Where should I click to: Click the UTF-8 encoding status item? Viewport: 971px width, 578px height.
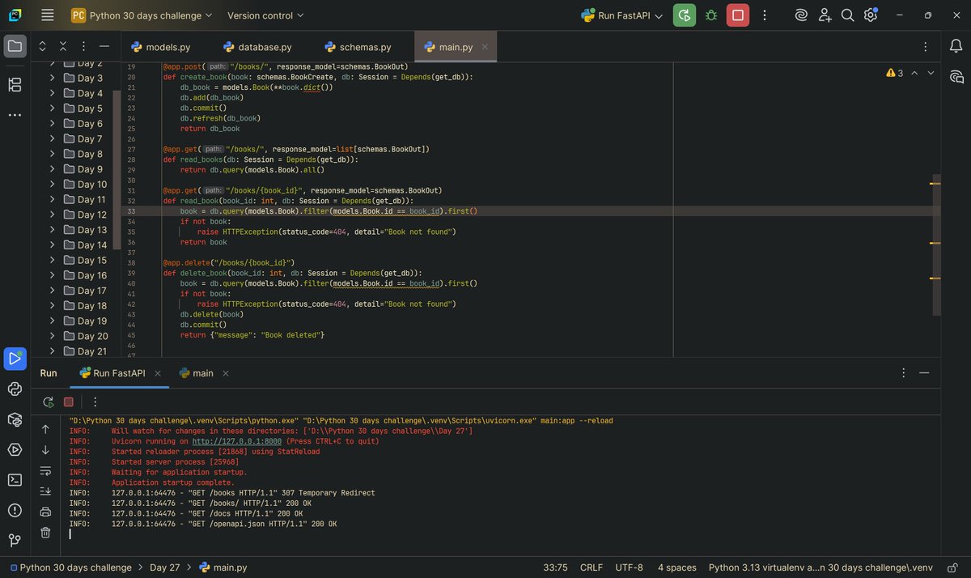pos(627,567)
